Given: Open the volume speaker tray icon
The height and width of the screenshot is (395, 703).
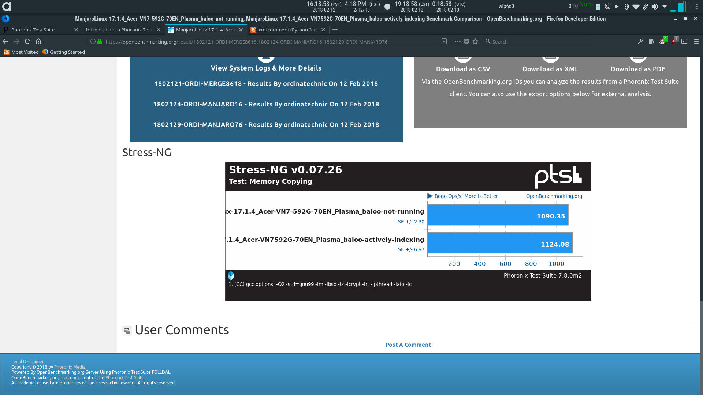Looking at the screenshot, I should [655, 6].
